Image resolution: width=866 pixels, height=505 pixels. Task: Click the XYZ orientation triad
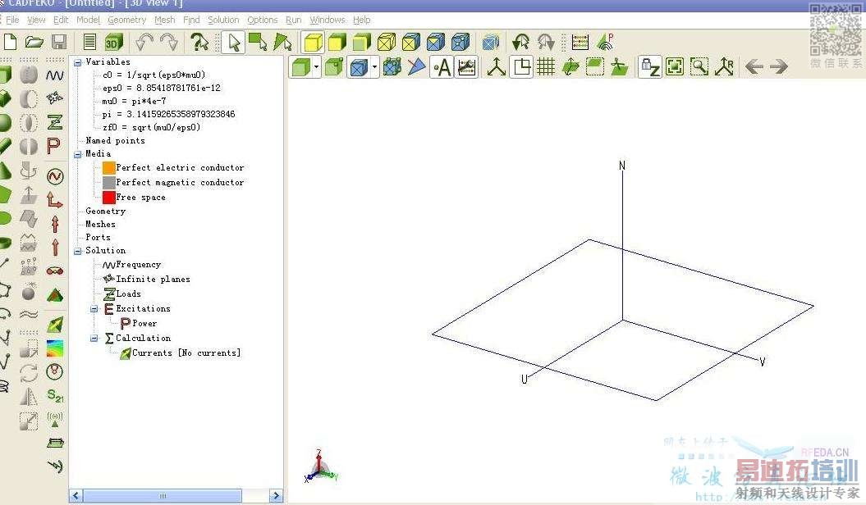[x=320, y=467]
